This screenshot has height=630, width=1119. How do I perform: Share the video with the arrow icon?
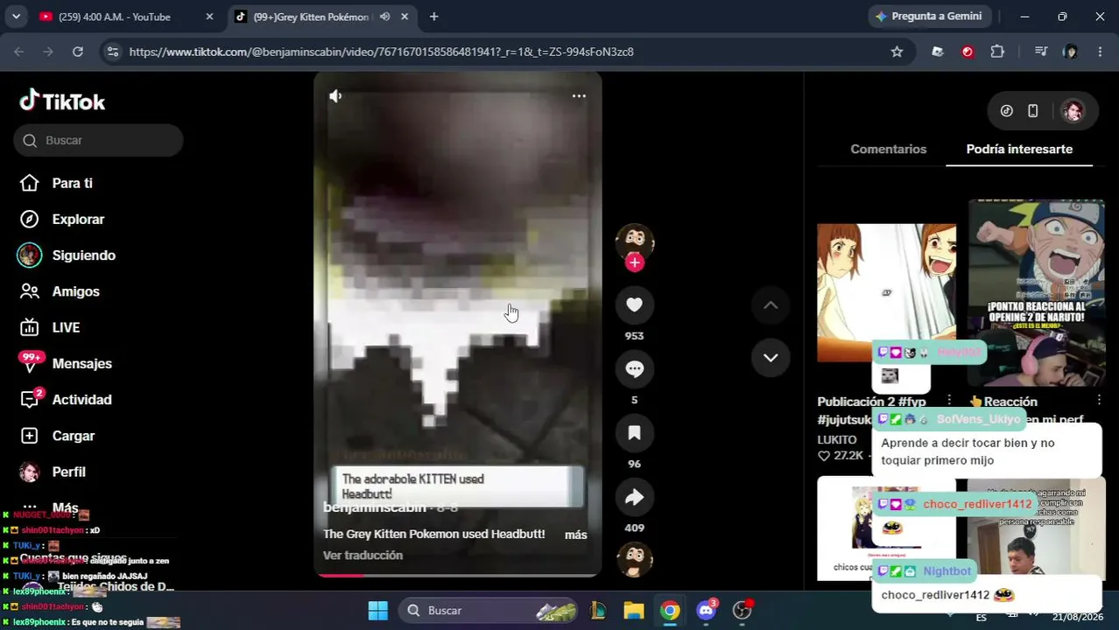tap(635, 497)
